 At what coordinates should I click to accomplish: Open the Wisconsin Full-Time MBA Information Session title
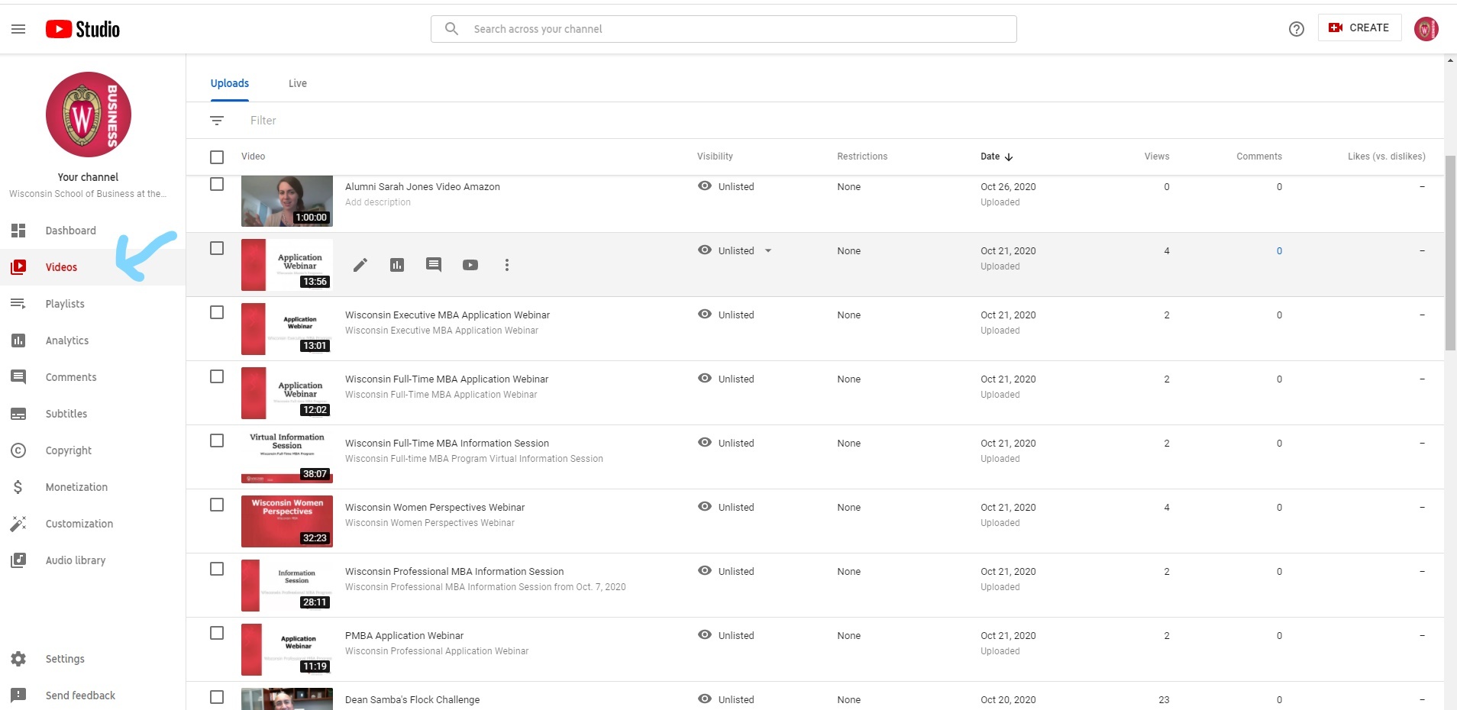pyautogui.click(x=447, y=444)
